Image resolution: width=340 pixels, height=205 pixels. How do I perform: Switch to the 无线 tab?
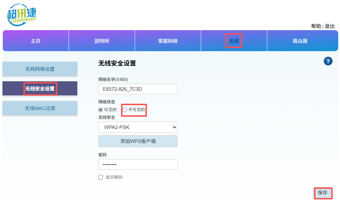(234, 41)
